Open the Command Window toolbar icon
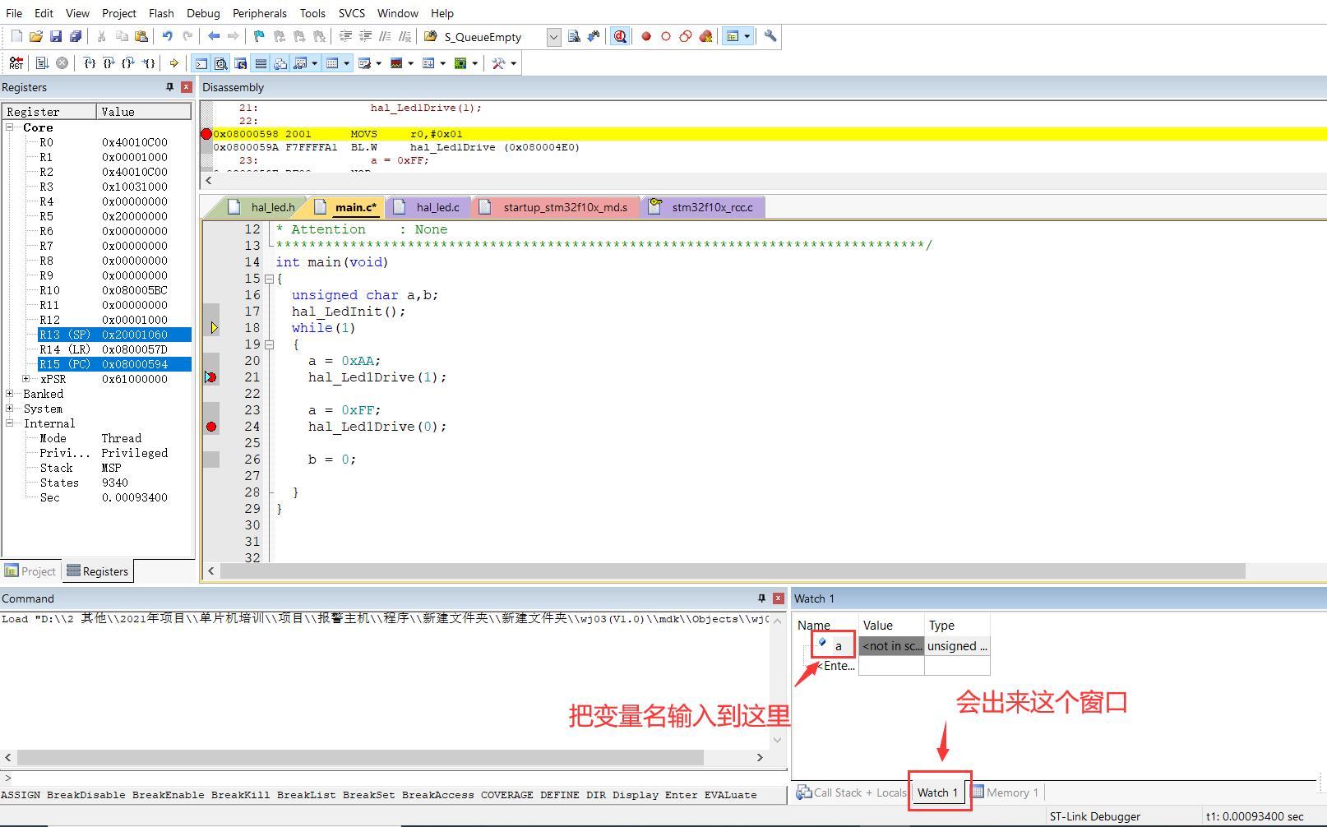The height and width of the screenshot is (827, 1327). (x=201, y=62)
